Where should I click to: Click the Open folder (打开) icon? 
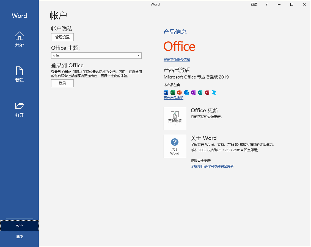20,106
